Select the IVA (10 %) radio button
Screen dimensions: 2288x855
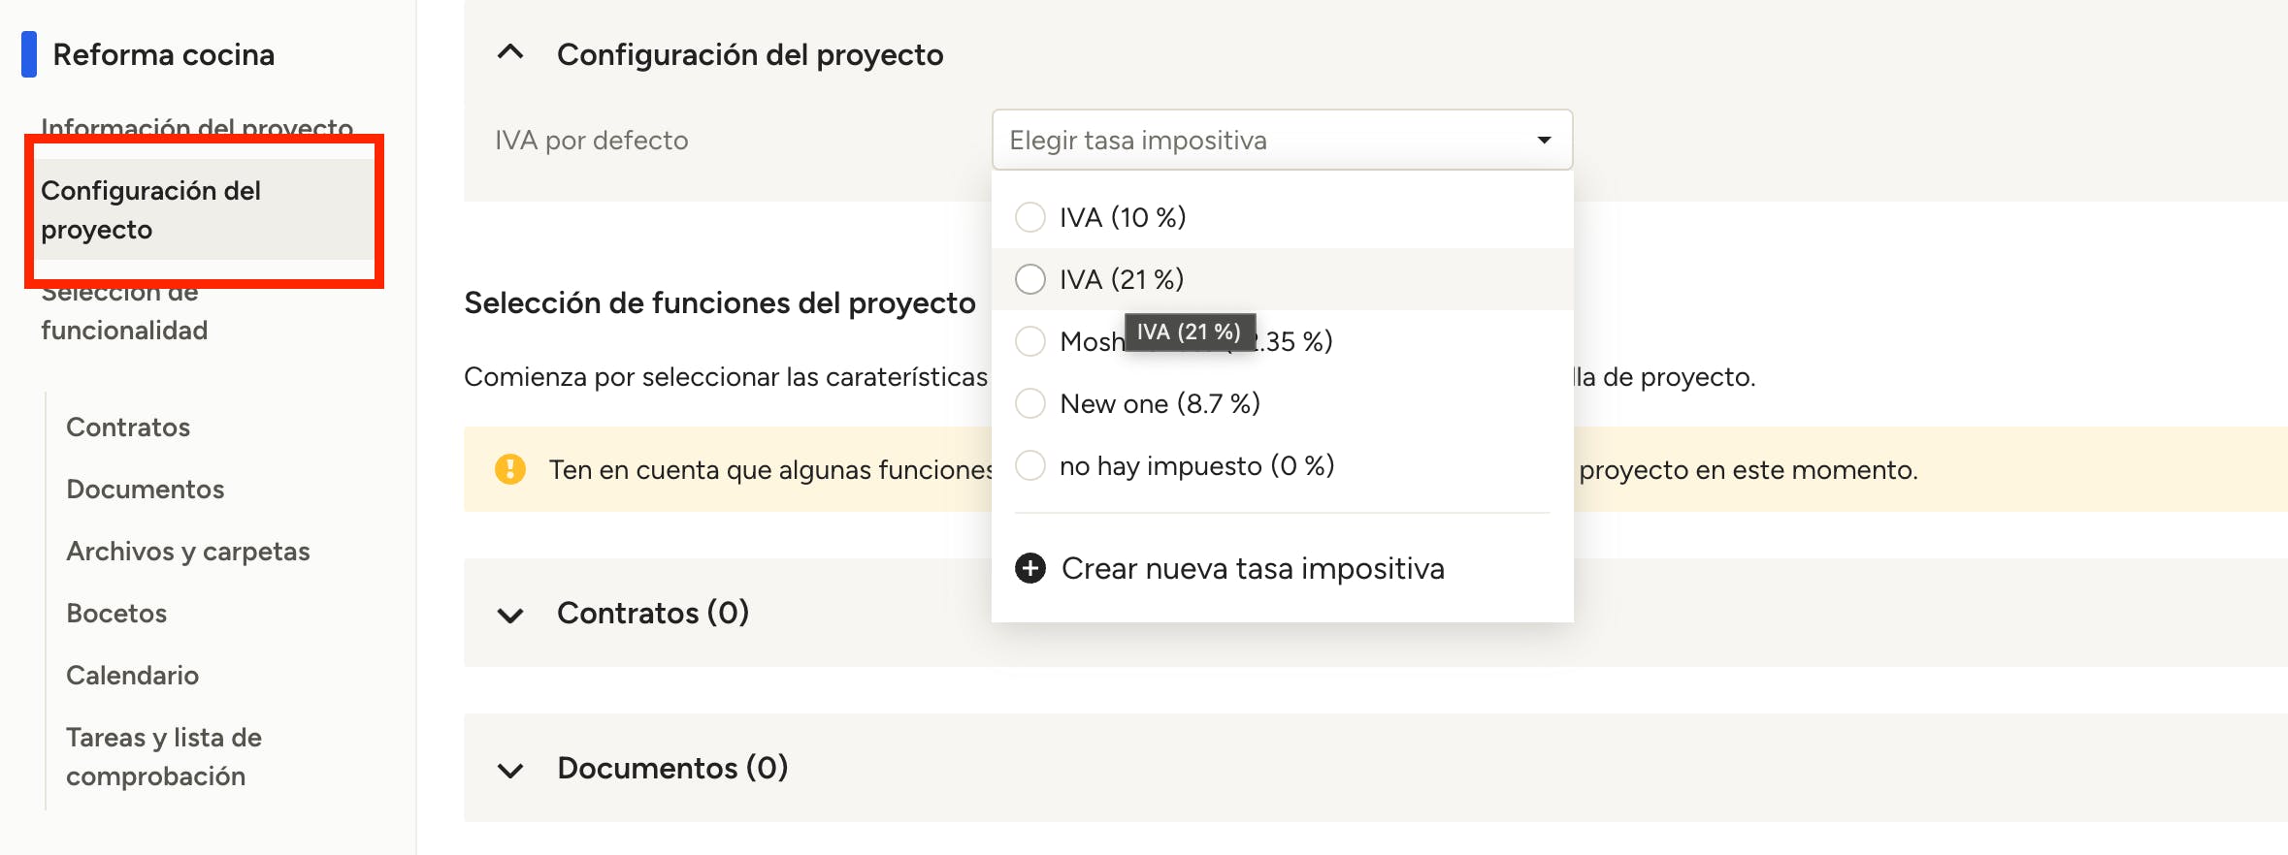[x=1030, y=217]
